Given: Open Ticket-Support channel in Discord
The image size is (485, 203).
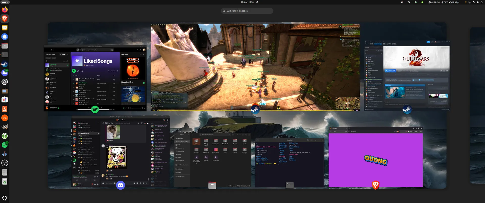Looking at the screenshot, I should click(x=86, y=128).
